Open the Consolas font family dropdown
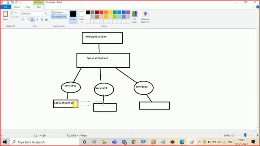This screenshot has width=260, height=146. pos(45,14)
